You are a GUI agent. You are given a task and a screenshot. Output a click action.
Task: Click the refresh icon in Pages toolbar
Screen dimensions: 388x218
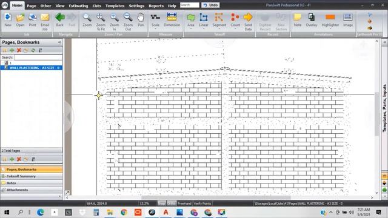click(x=33, y=50)
